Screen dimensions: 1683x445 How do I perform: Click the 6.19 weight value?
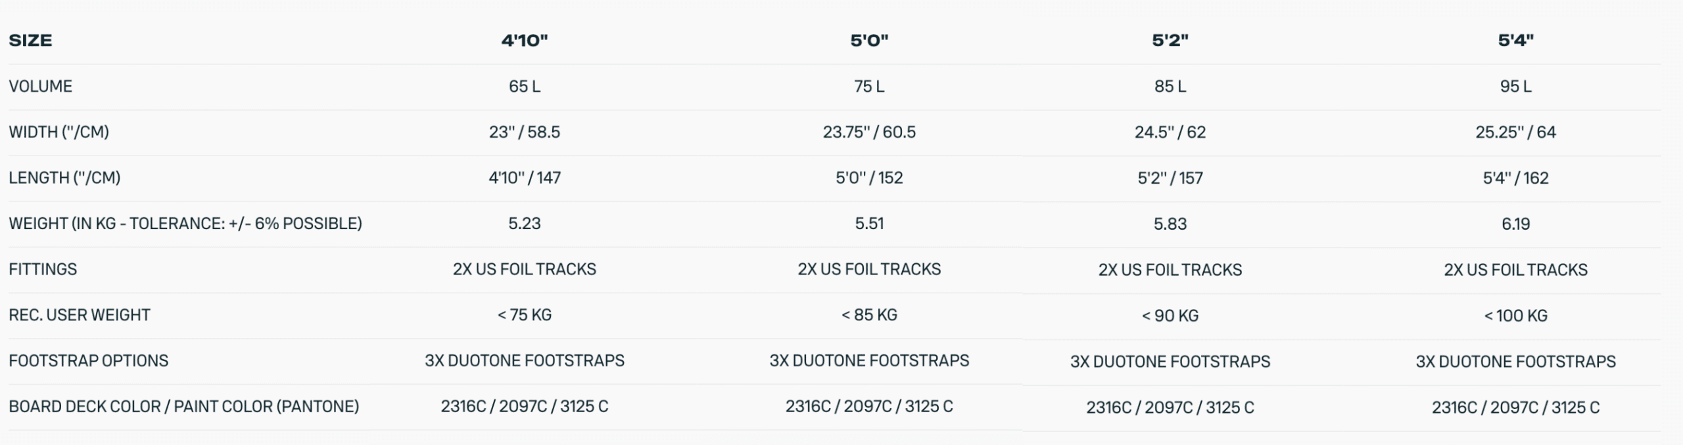[x=1516, y=224]
